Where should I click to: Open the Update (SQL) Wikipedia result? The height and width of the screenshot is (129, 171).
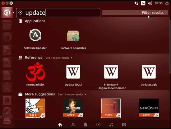(73, 75)
